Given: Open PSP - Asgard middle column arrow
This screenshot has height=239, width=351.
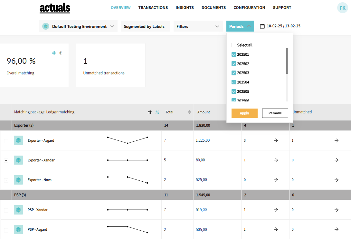Looking at the screenshot, I should click(276, 230).
